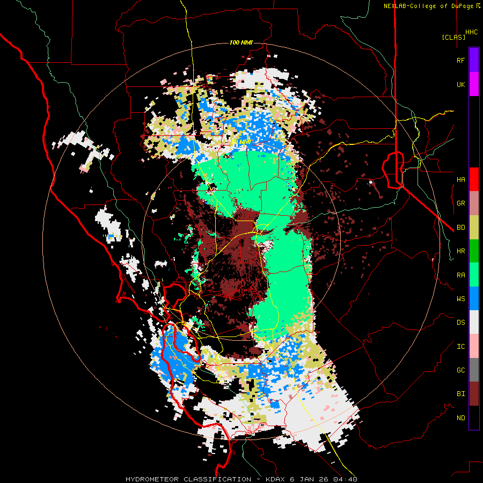Select the light pink IC legend swatch

pyautogui.click(x=474, y=346)
